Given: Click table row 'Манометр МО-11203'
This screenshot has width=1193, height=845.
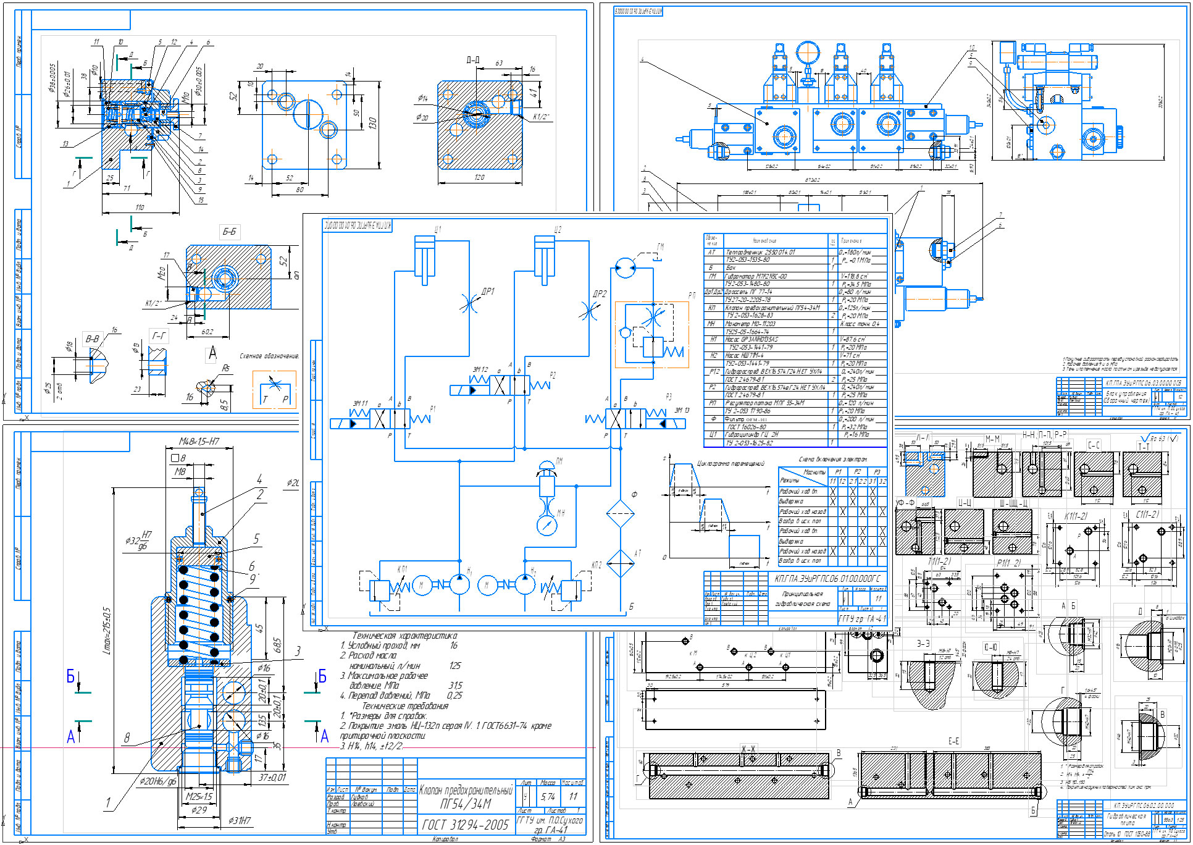Looking at the screenshot, I should (x=795, y=324).
